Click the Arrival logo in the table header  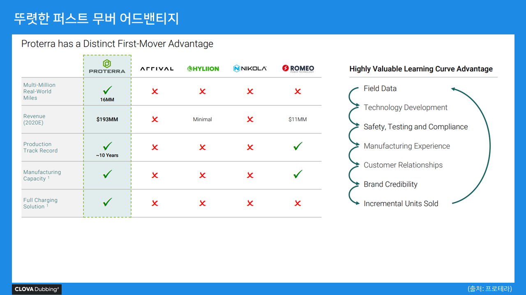(157, 69)
